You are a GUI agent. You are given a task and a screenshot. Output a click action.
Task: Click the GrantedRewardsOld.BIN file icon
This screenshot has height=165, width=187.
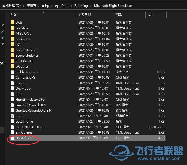[13, 110]
